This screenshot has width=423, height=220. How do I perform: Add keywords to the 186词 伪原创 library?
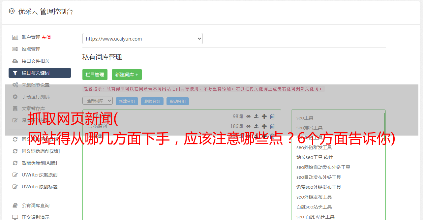click(x=264, y=126)
